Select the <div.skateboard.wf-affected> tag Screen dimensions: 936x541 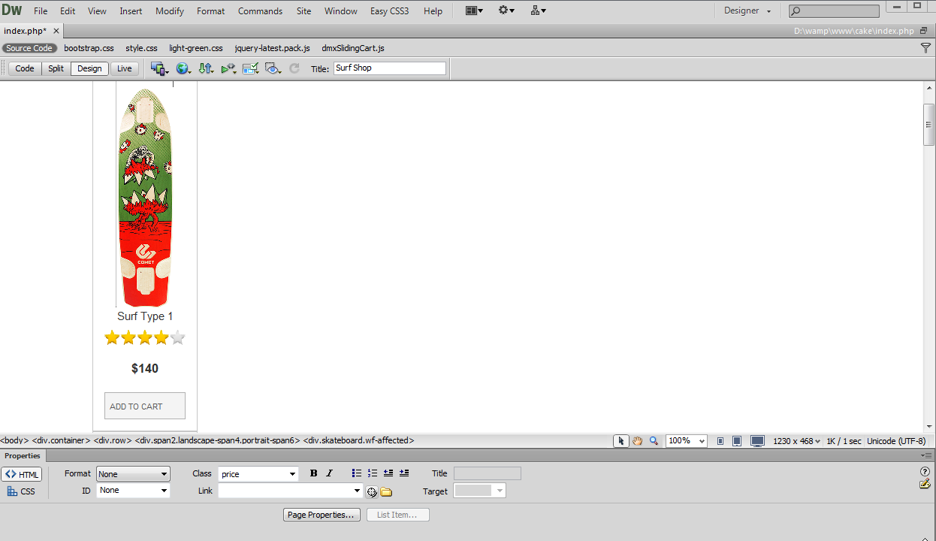pos(358,441)
